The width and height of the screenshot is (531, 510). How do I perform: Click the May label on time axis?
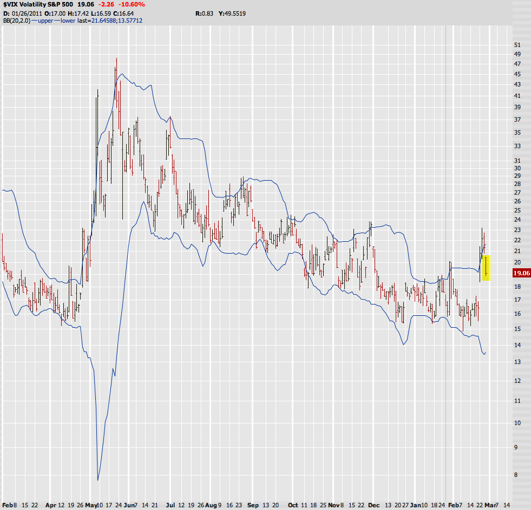[92, 505]
